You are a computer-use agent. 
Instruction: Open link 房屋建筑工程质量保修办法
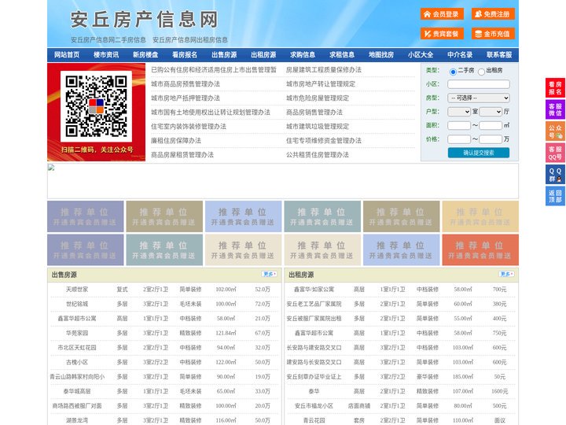pos(324,70)
